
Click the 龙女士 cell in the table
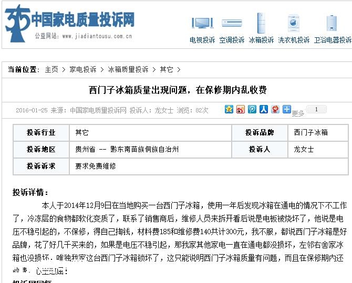(x=318, y=150)
